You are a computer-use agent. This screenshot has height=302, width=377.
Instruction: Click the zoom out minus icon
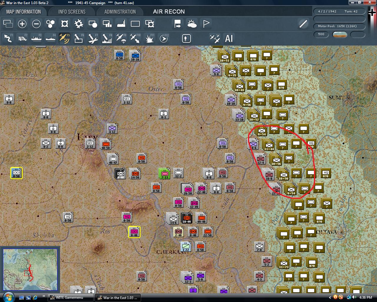(36, 24)
